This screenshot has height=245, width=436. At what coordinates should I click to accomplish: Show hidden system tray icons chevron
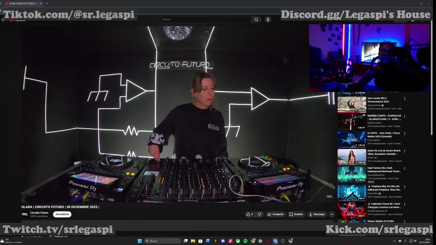(x=394, y=241)
